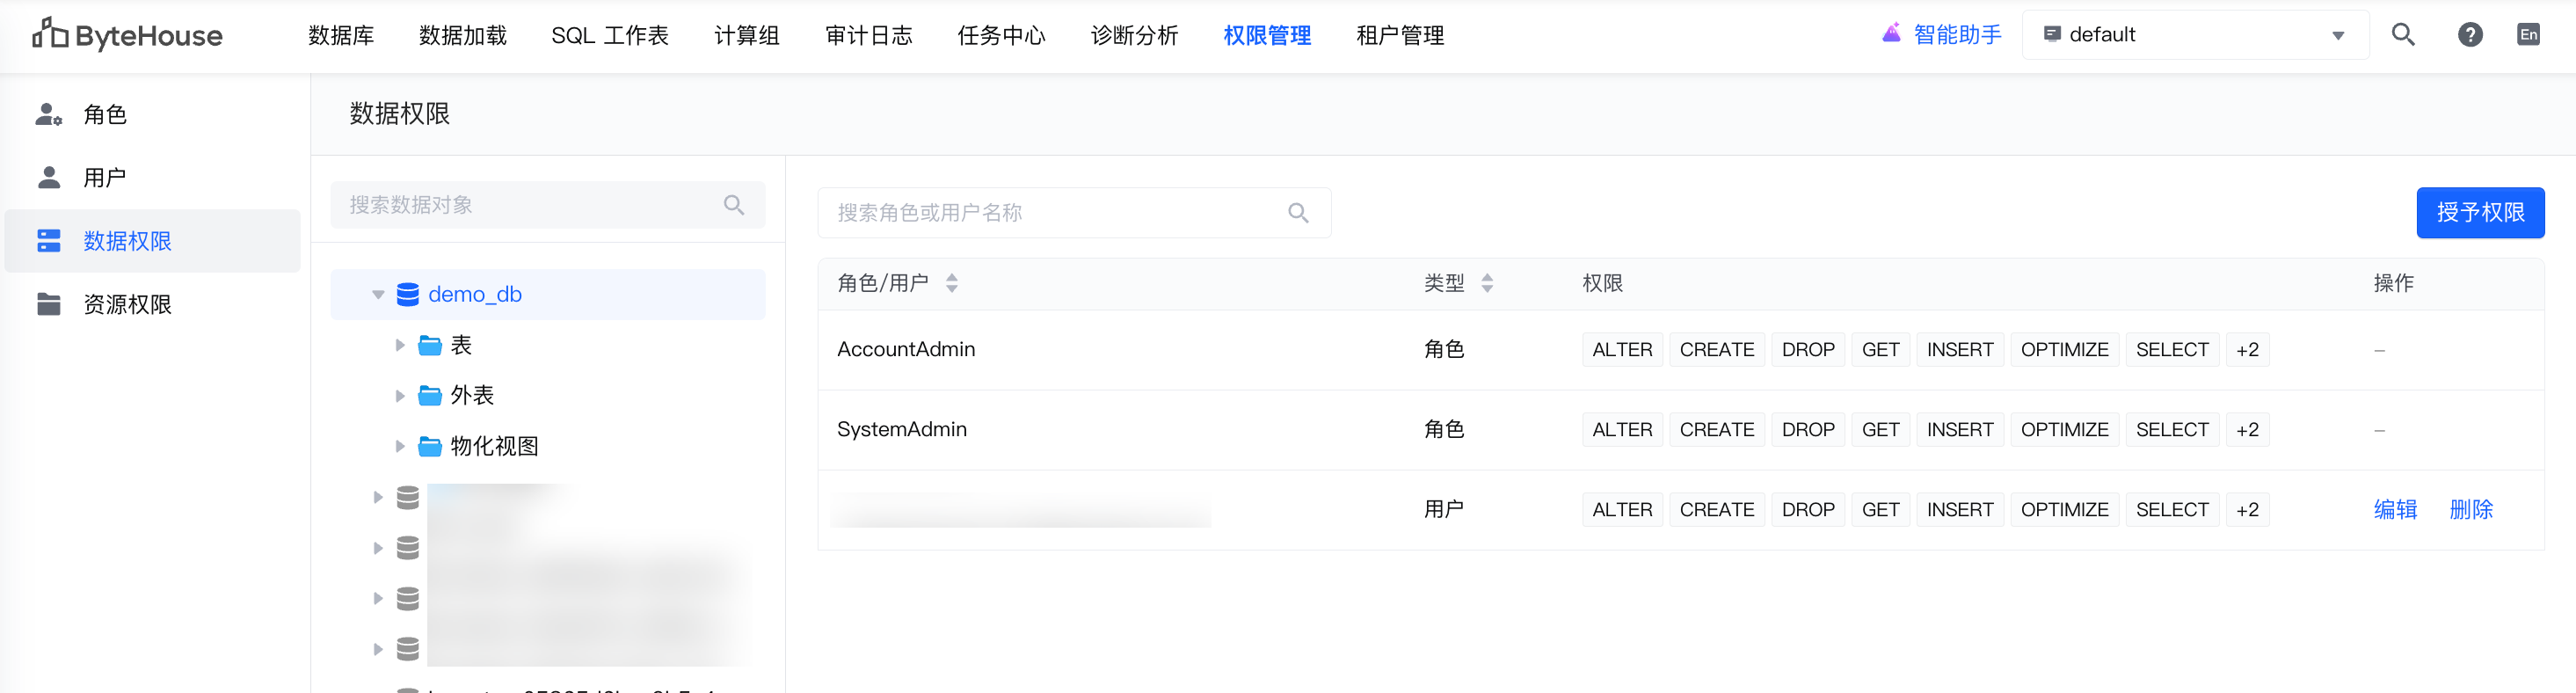Click the 授予权限 button
The height and width of the screenshot is (693, 2576).
(x=2479, y=213)
